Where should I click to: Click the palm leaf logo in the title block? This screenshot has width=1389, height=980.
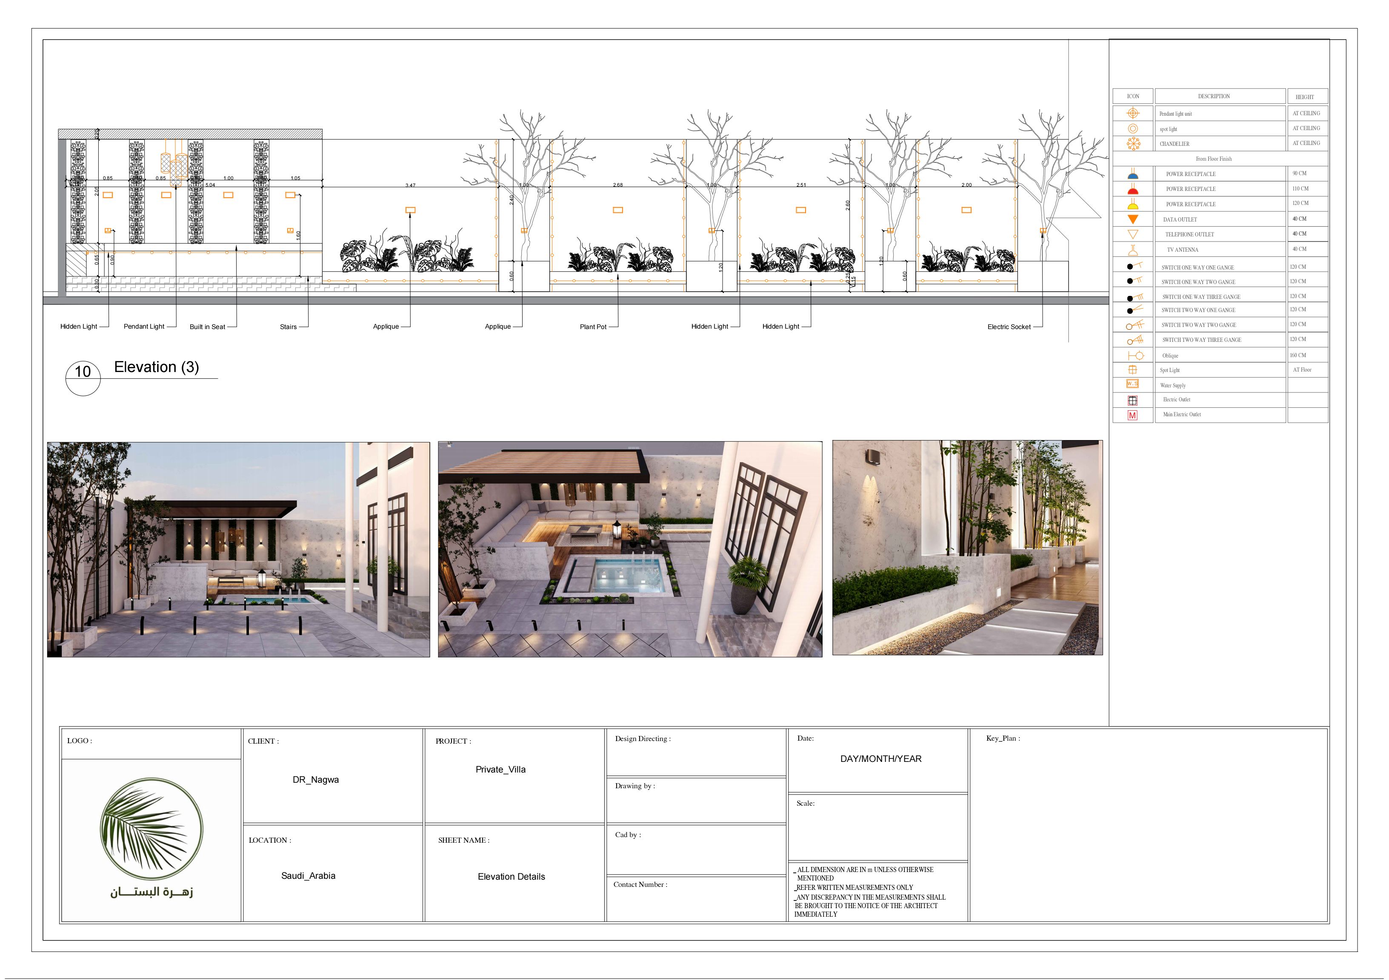pos(151,828)
